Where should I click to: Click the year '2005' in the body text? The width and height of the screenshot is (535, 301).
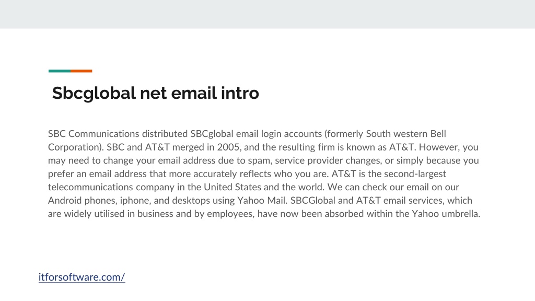coord(228,147)
